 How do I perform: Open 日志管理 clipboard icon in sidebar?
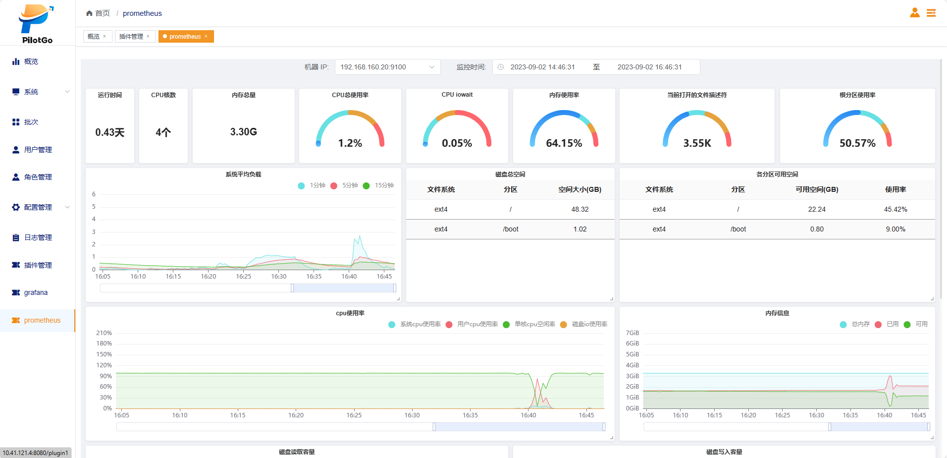(x=16, y=237)
